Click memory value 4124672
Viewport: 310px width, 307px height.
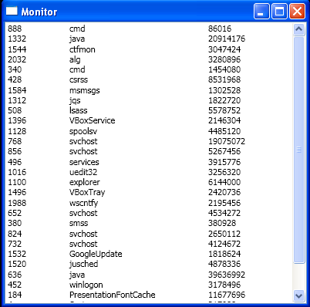point(224,244)
